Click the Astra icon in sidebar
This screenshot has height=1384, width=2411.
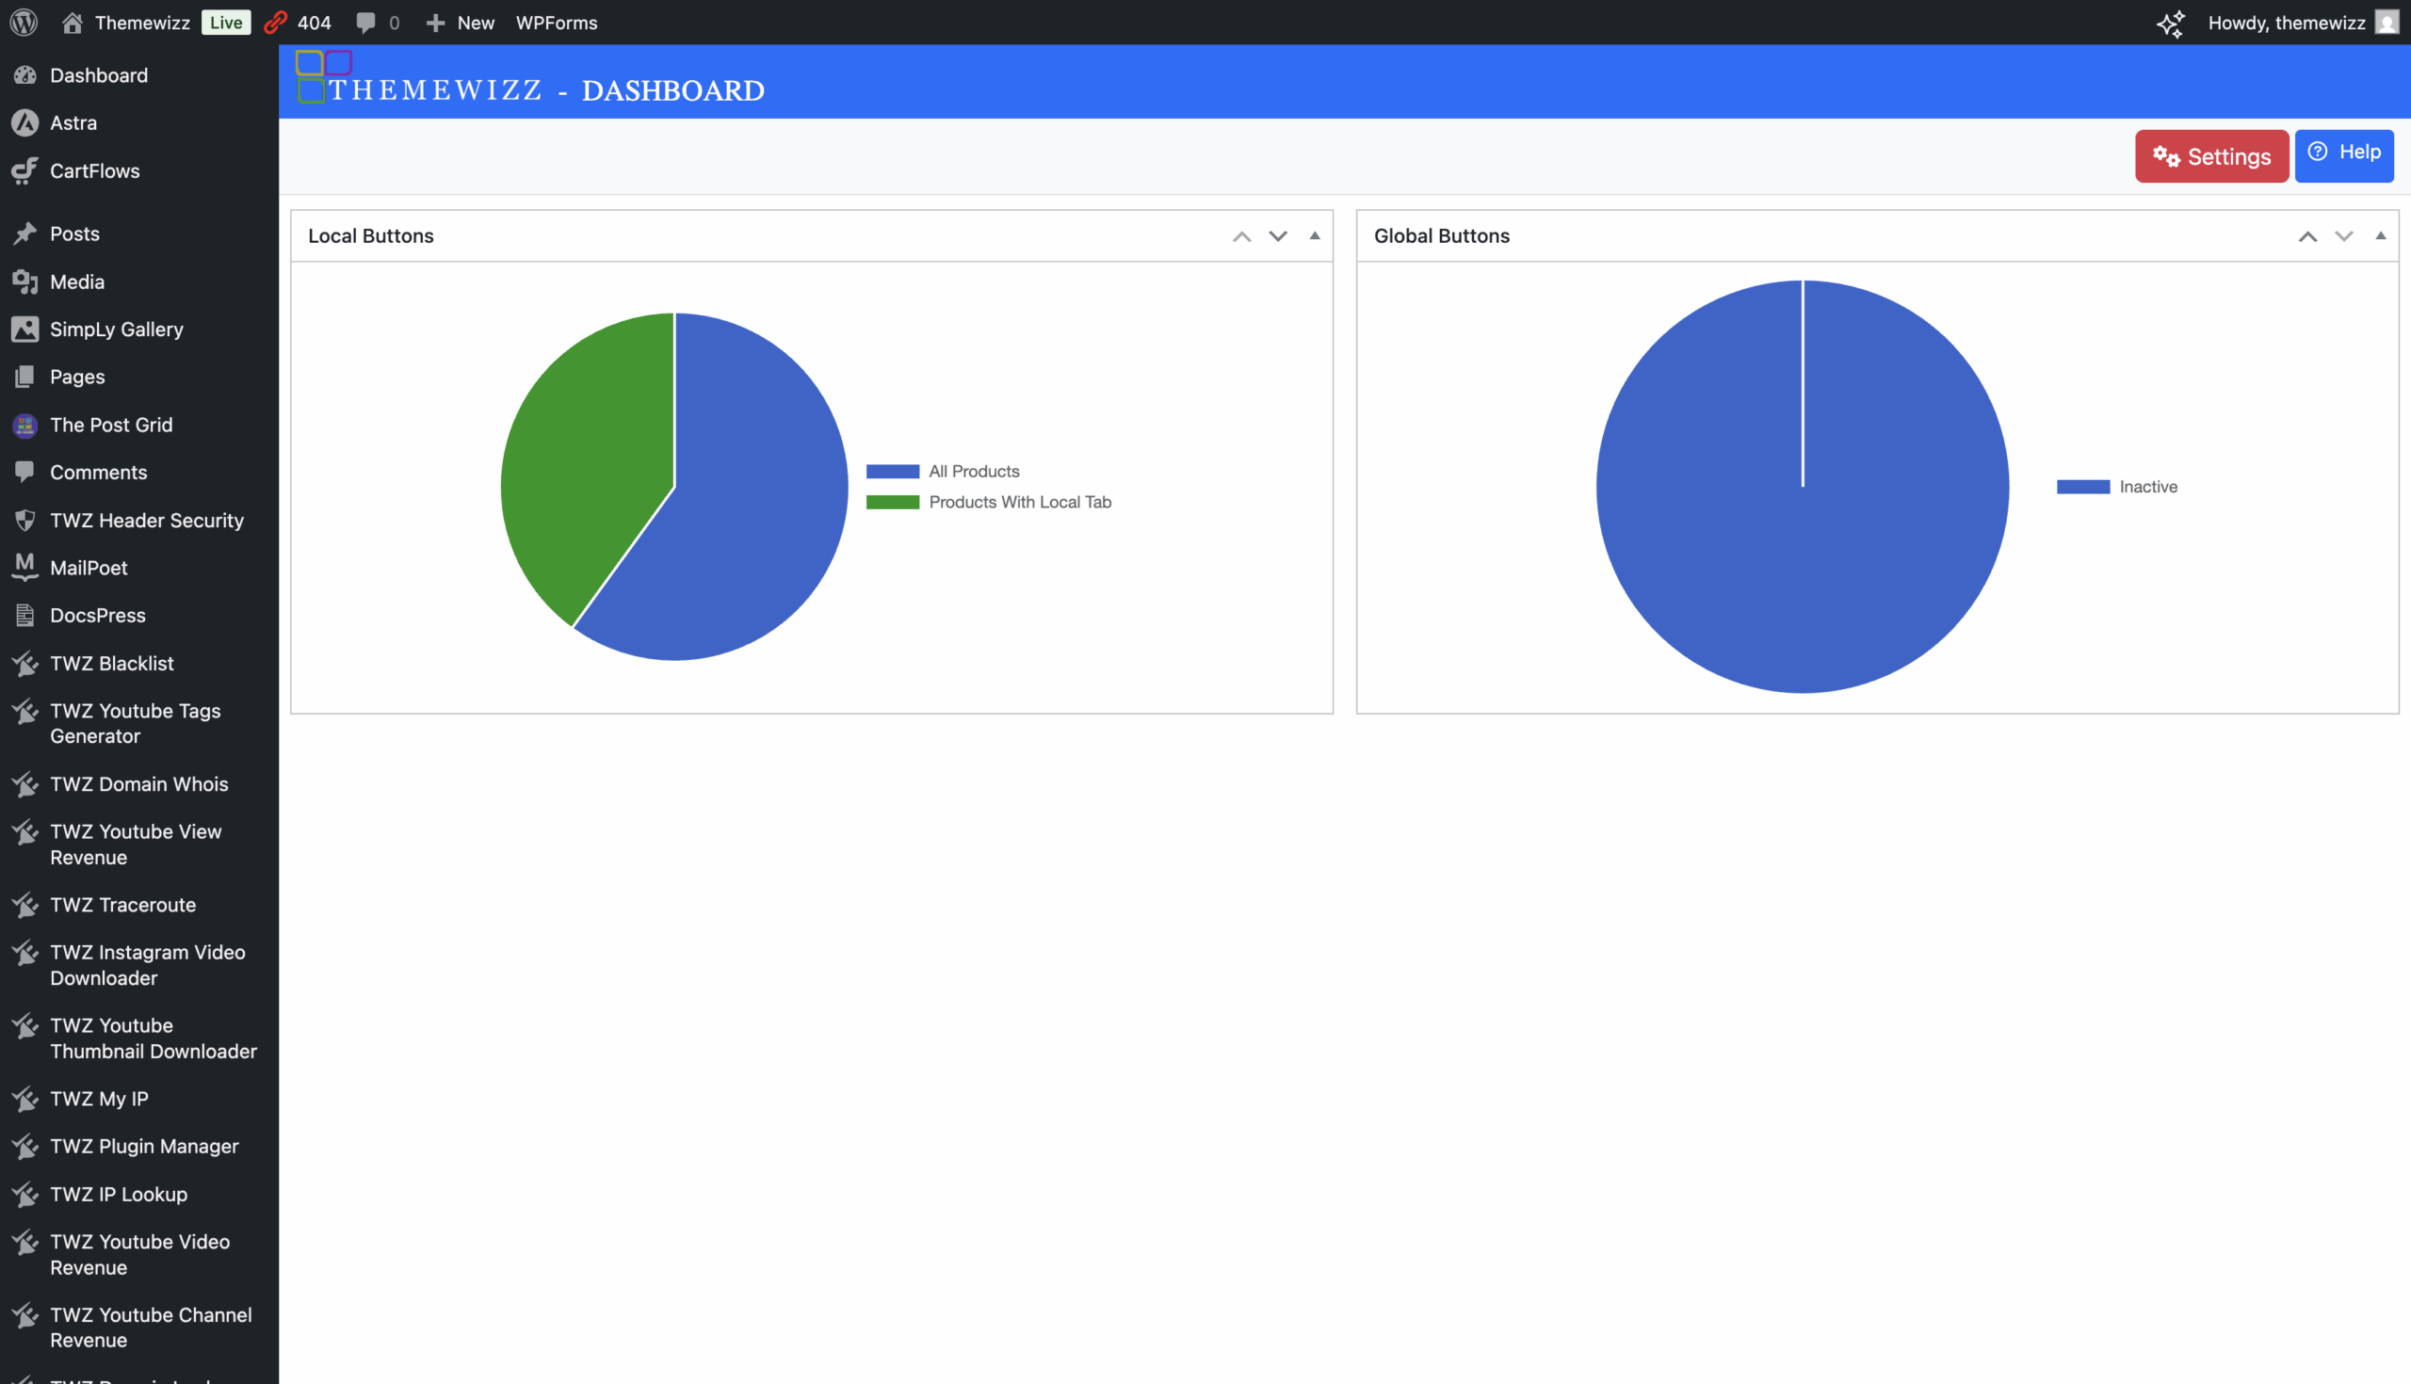[24, 122]
